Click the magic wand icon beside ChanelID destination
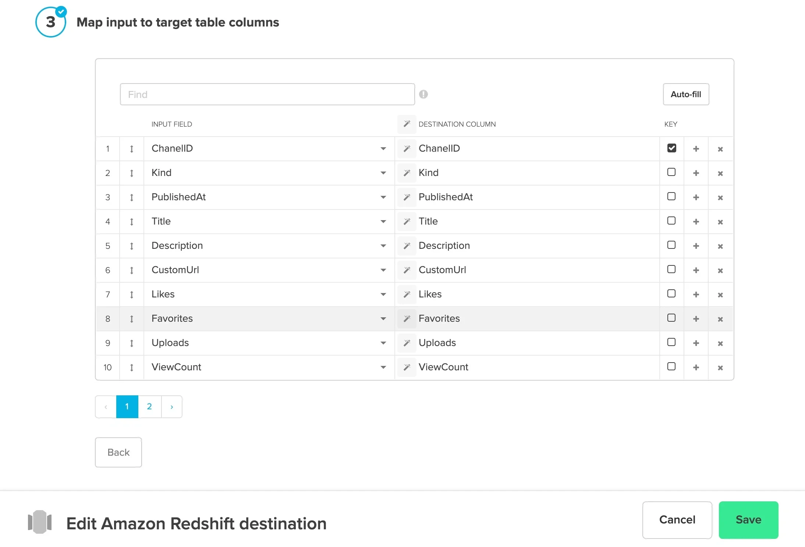Image resolution: width=805 pixels, height=547 pixels. [x=407, y=148]
